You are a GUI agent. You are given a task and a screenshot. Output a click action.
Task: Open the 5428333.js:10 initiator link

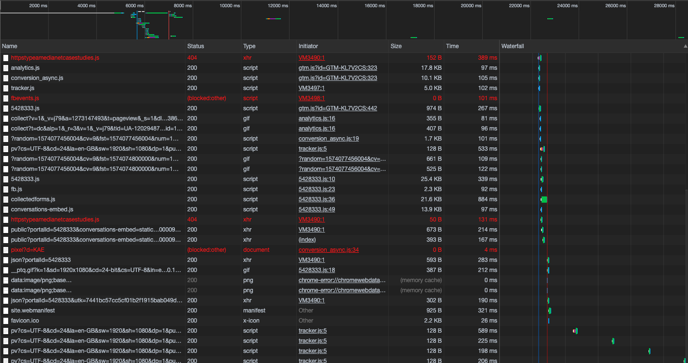tap(317, 179)
